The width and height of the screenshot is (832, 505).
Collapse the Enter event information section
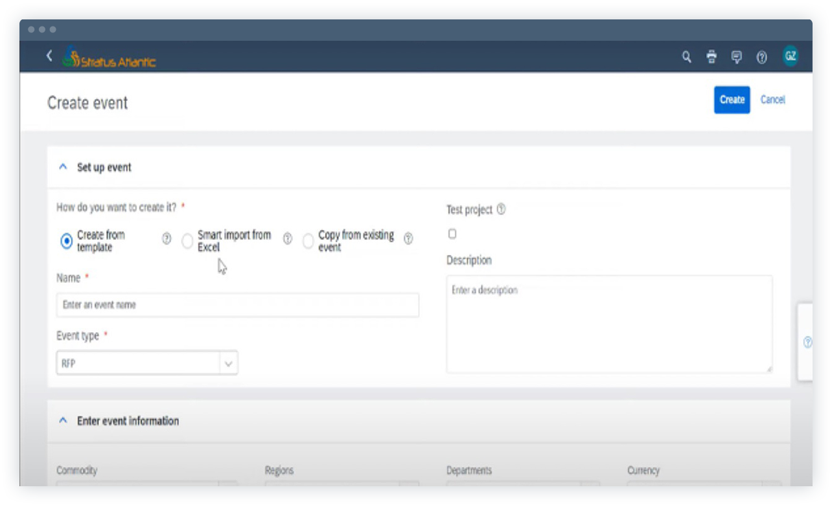point(63,420)
